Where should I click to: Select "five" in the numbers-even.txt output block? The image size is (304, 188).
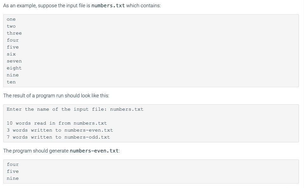click(13, 172)
